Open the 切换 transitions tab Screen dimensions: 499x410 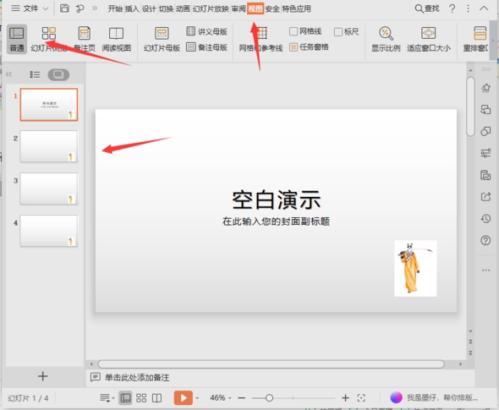pos(166,8)
